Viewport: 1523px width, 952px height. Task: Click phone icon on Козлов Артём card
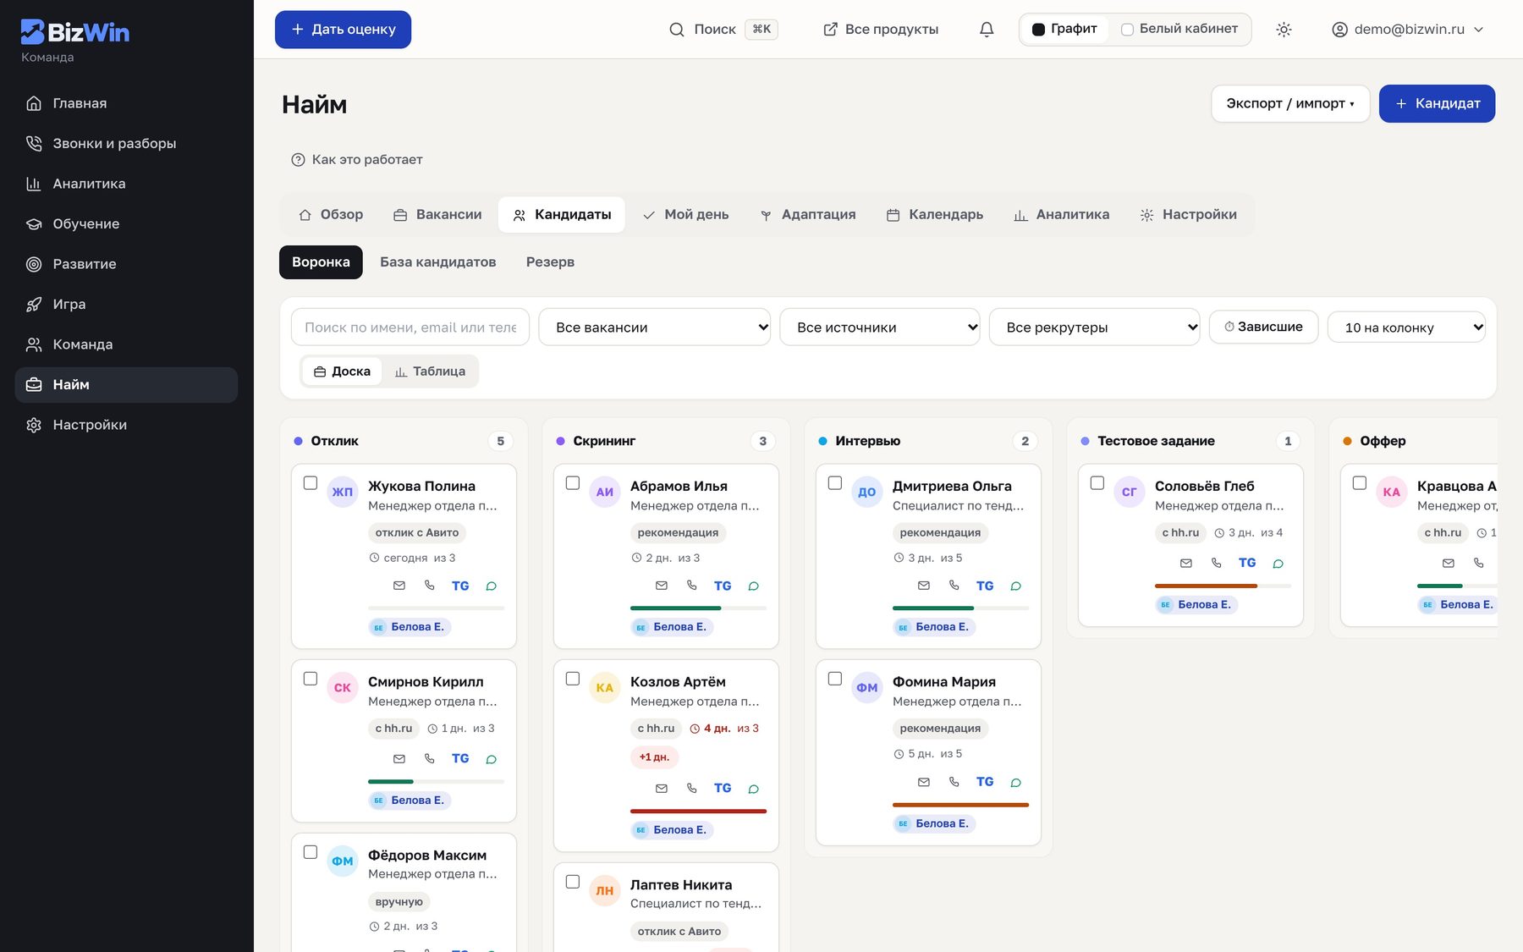[x=692, y=788]
